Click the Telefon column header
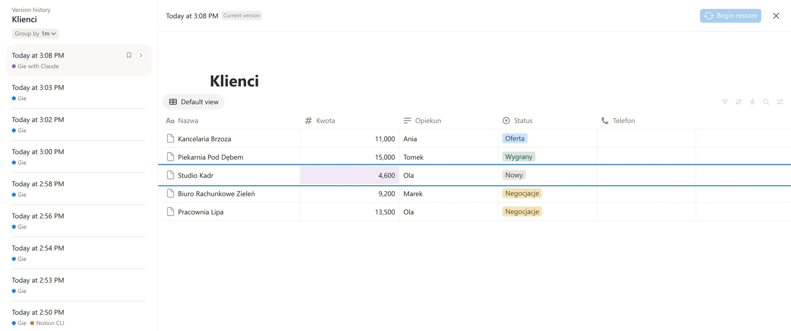The image size is (791, 331). coord(646,121)
